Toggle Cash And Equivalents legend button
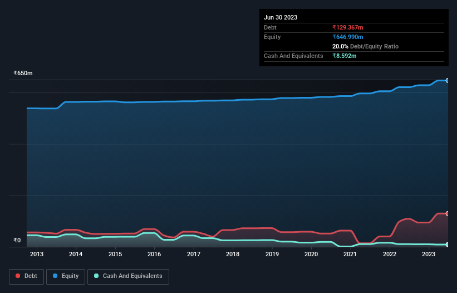Screen dimensions: 457x293 pos(128,276)
